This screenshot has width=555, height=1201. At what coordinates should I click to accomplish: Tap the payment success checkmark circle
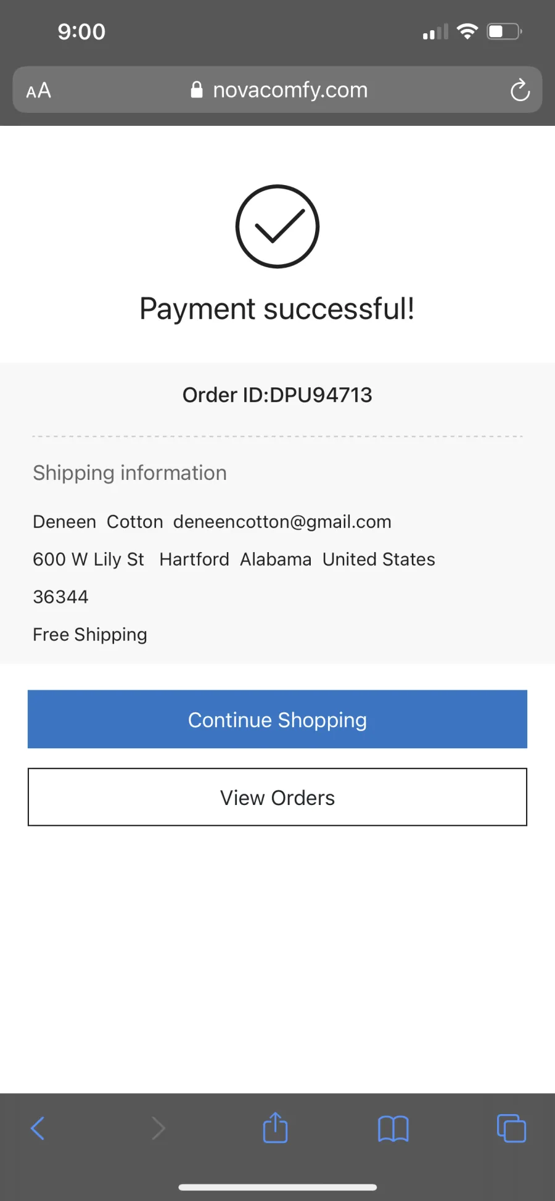[x=277, y=226]
